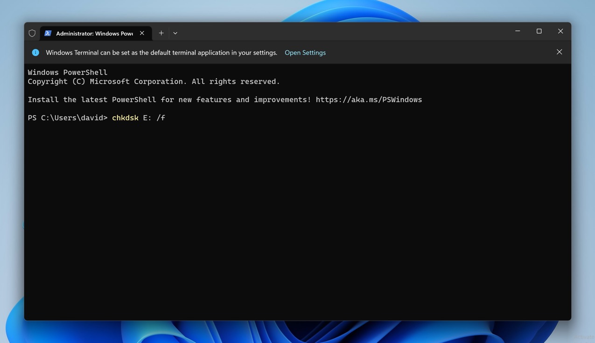The width and height of the screenshot is (595, 343).
Task: Click the blue info icon in banner
Action: pos(35,53)
